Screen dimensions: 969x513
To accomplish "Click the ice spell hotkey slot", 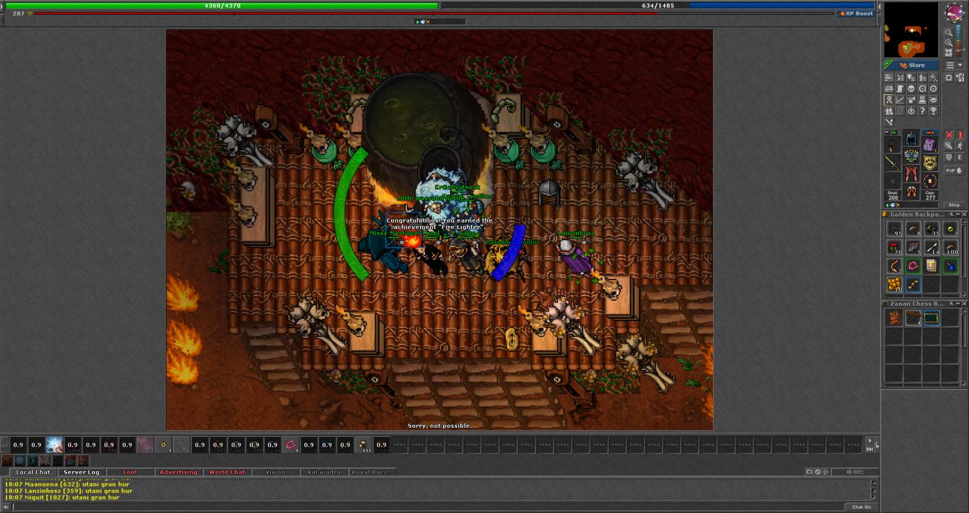I will coord(54,445).
